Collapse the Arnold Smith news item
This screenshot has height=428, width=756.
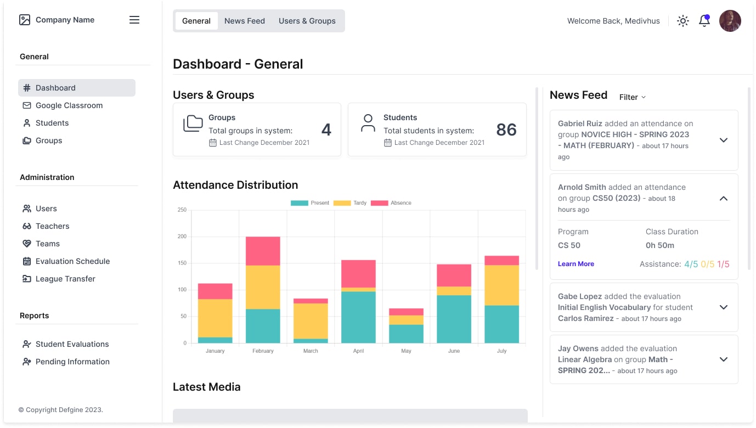click(x=723, y=198)
